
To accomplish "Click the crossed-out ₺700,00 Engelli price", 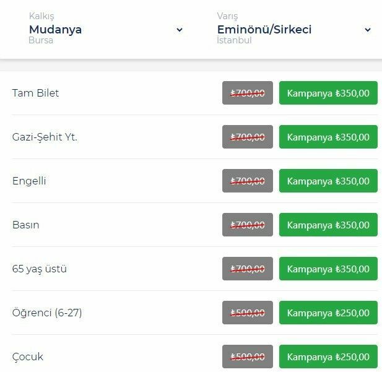I will (248, 181).
